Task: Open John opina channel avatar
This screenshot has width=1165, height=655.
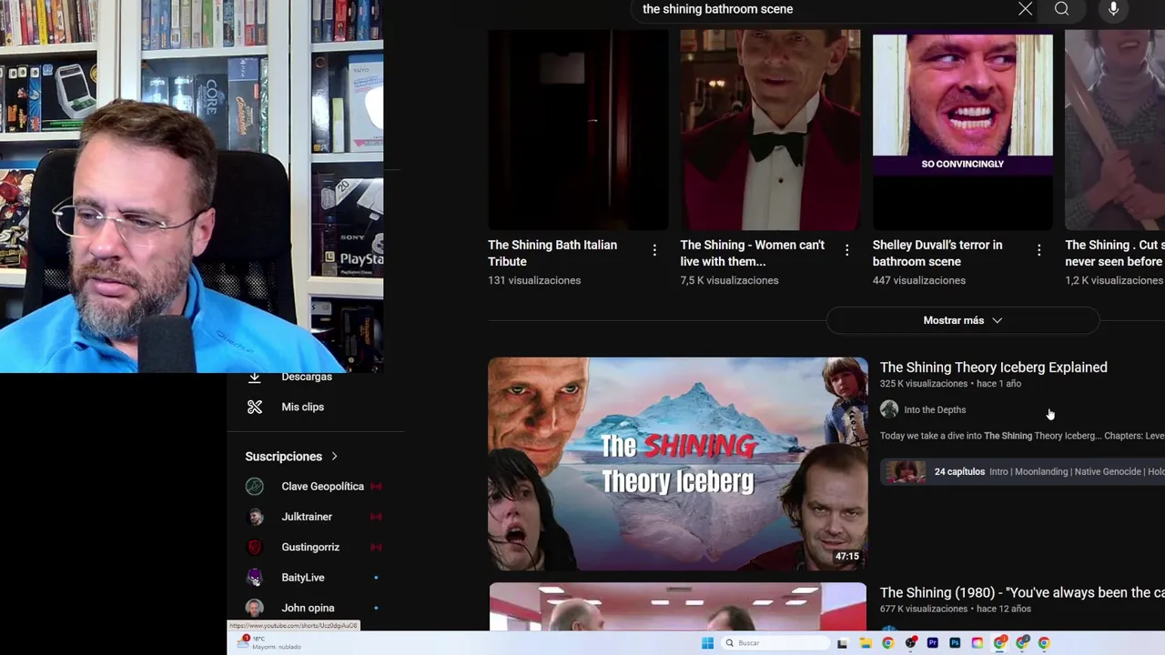Action: point(255,608)
